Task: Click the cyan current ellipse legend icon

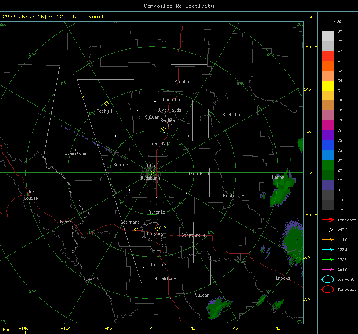Action: [x=328, y=279]
